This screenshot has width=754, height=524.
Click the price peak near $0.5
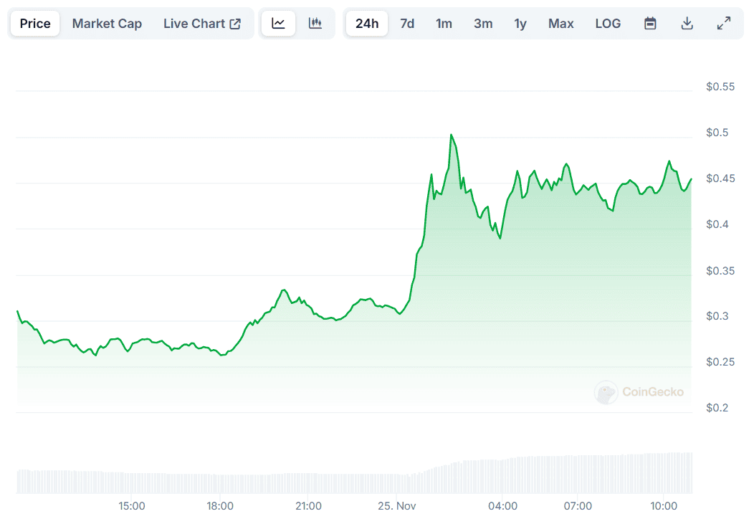tap(451, 135)
